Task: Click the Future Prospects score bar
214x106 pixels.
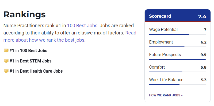Action: [x=178, y=59]
